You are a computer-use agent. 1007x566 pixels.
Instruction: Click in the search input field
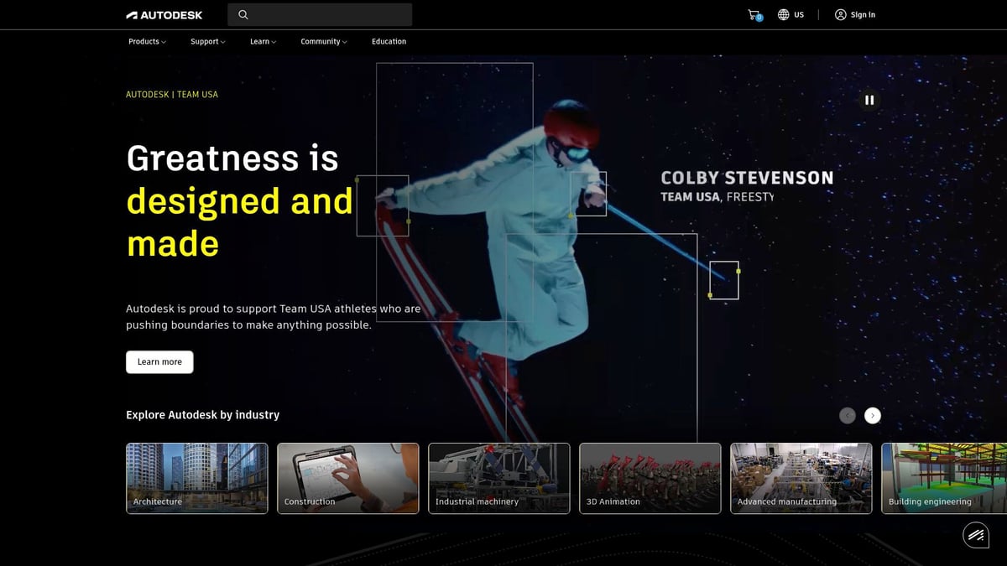327,15
